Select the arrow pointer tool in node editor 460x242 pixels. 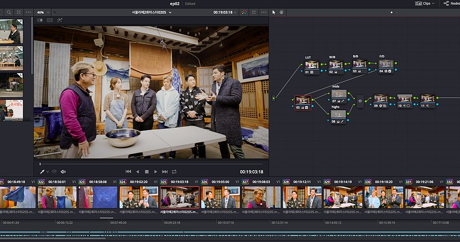click(273, 12)
